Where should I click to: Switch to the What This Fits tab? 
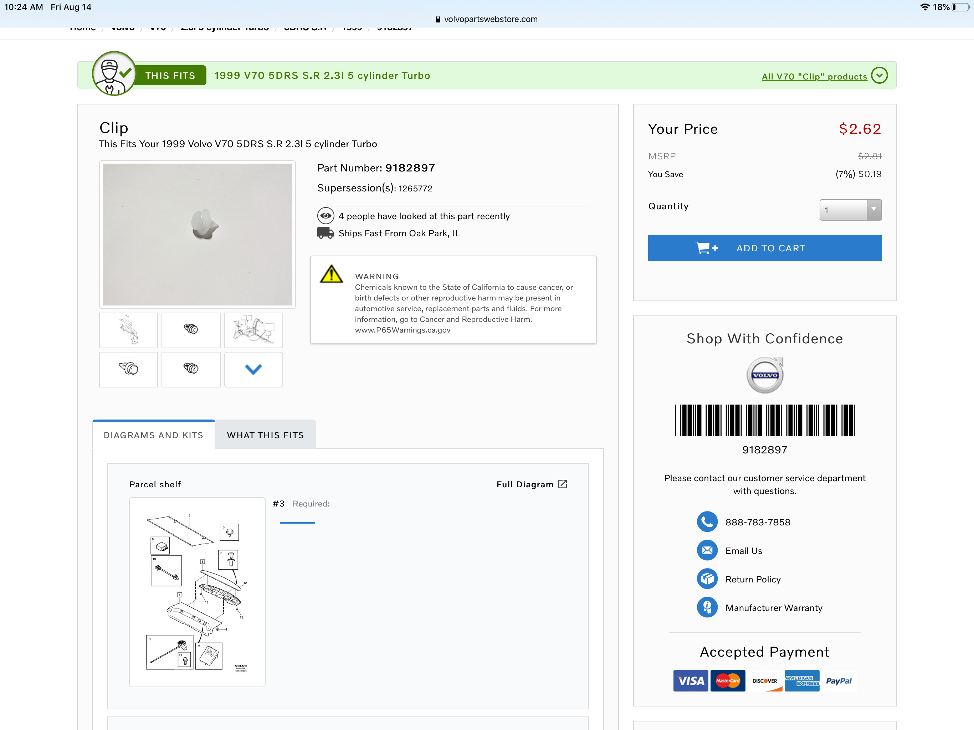click(265, 435)
